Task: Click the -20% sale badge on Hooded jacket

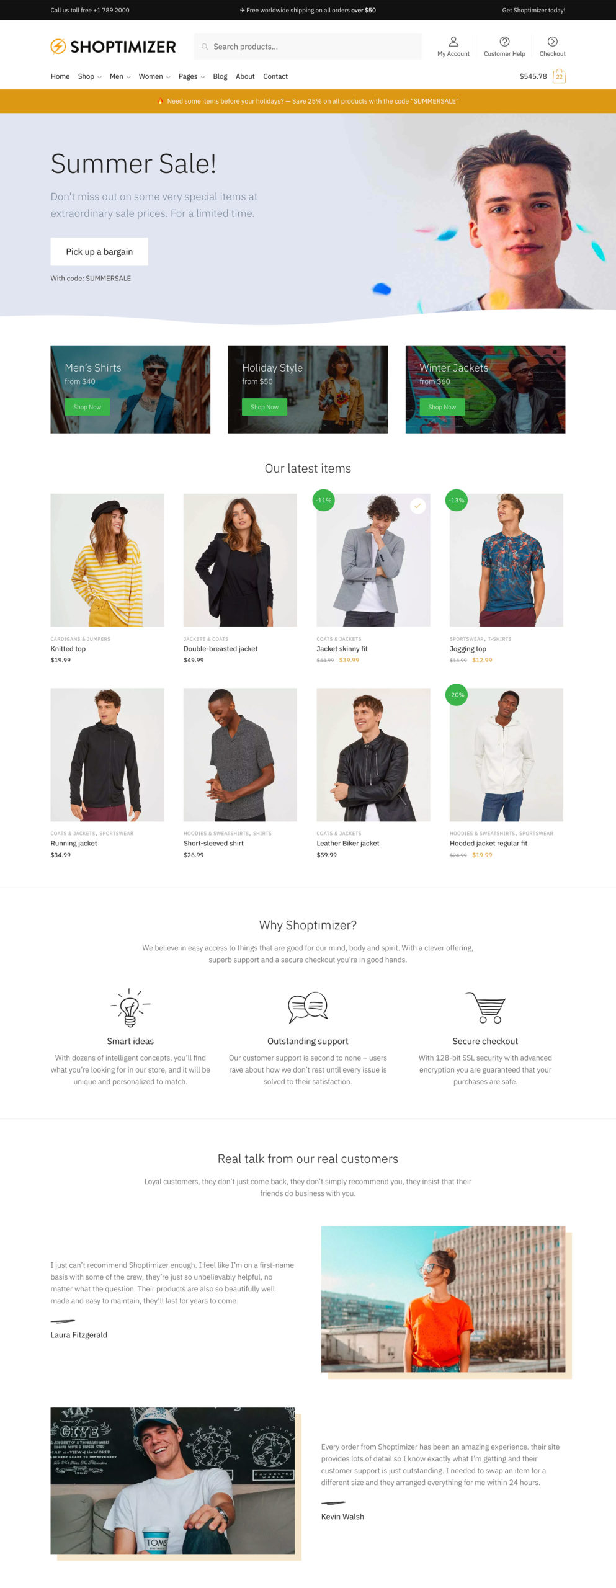Action: point(457,695)
